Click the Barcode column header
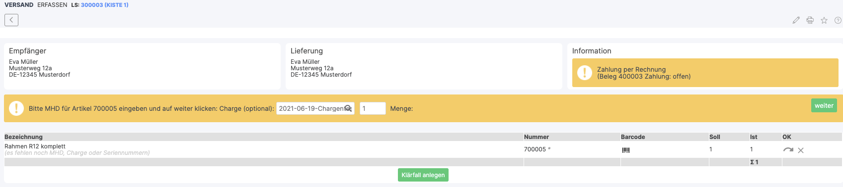Screen dimensions: 843x187 [633, 137]
